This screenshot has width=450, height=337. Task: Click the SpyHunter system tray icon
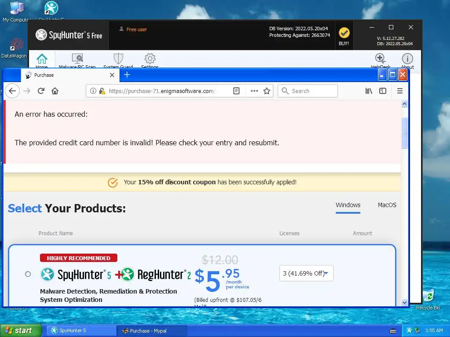coord(409,330)
